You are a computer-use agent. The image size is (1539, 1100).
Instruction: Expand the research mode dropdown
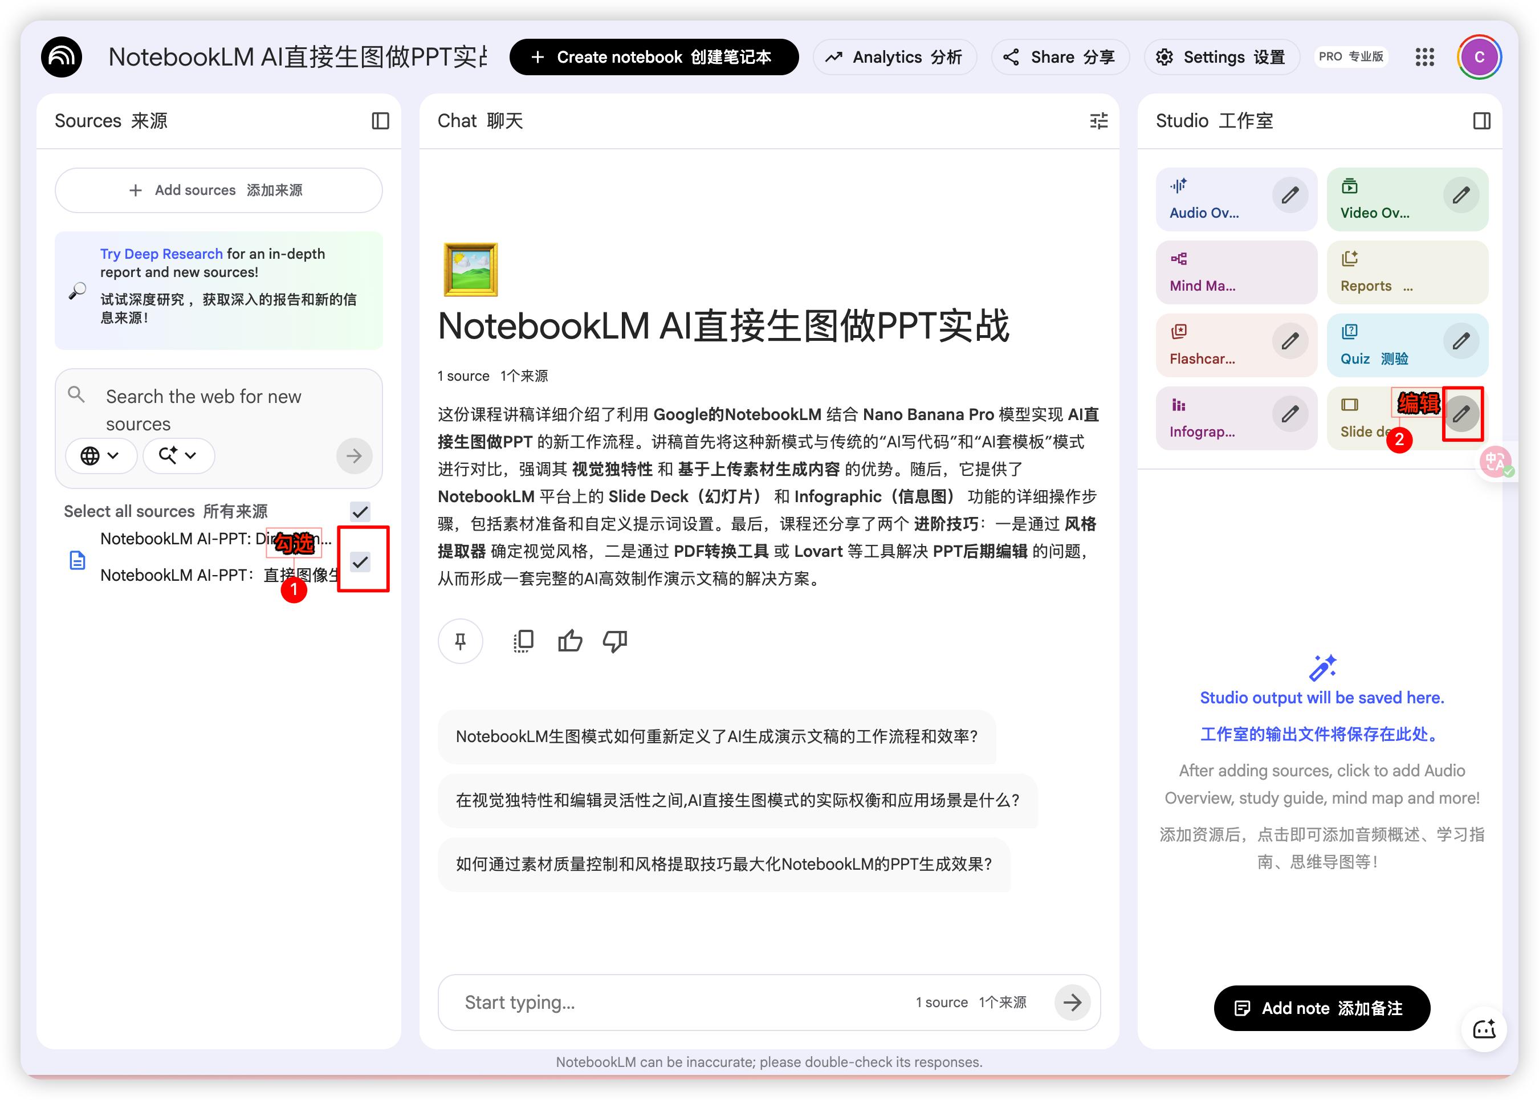(x=178, y=455)
